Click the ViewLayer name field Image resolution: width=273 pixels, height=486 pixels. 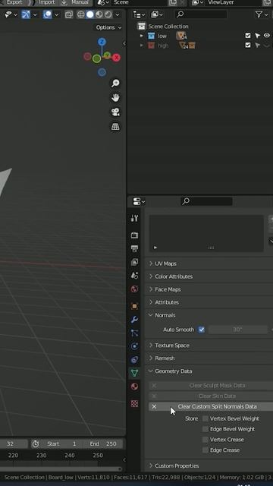[234, 3]
